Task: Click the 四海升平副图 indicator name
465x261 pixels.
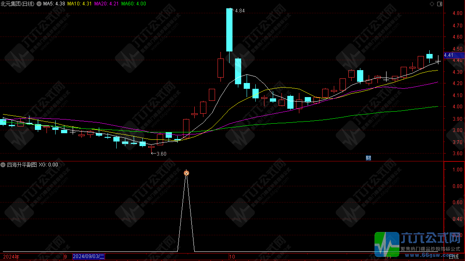Action: 22,165
